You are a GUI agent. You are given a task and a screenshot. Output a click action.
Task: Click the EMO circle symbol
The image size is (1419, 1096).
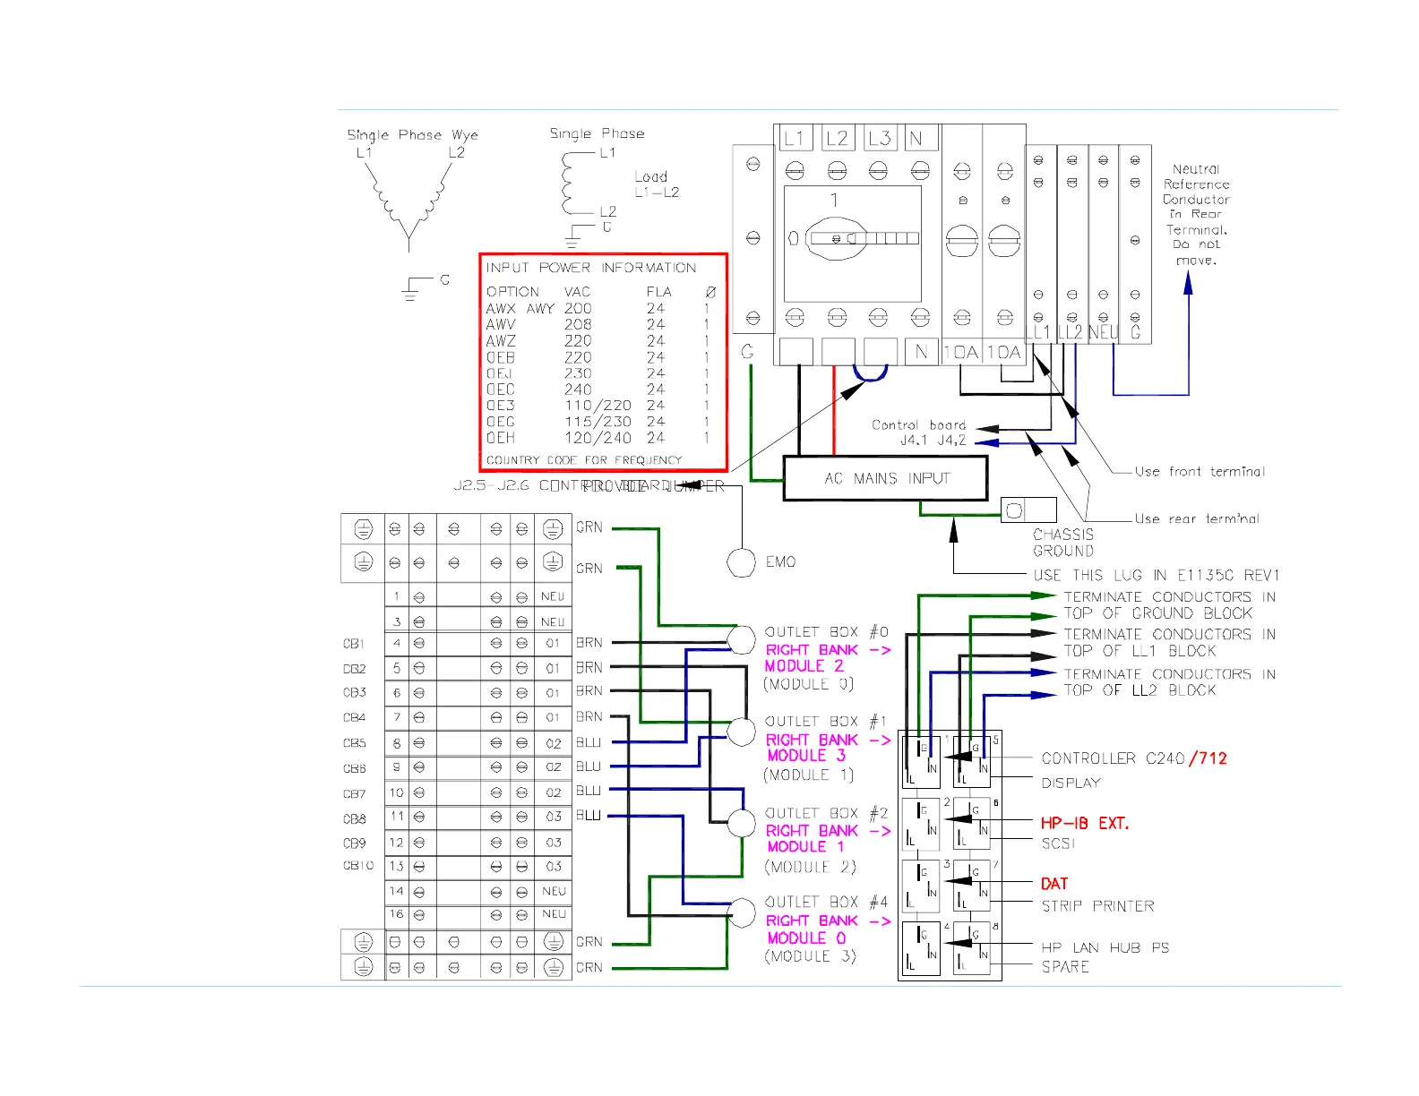[741, 562]
